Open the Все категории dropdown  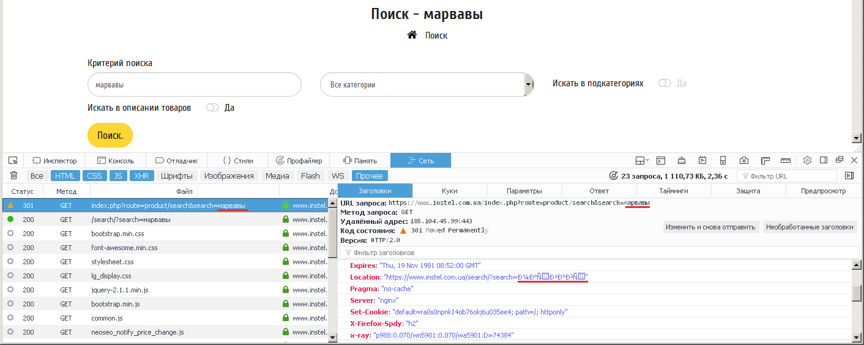click(x=427, y=85)
